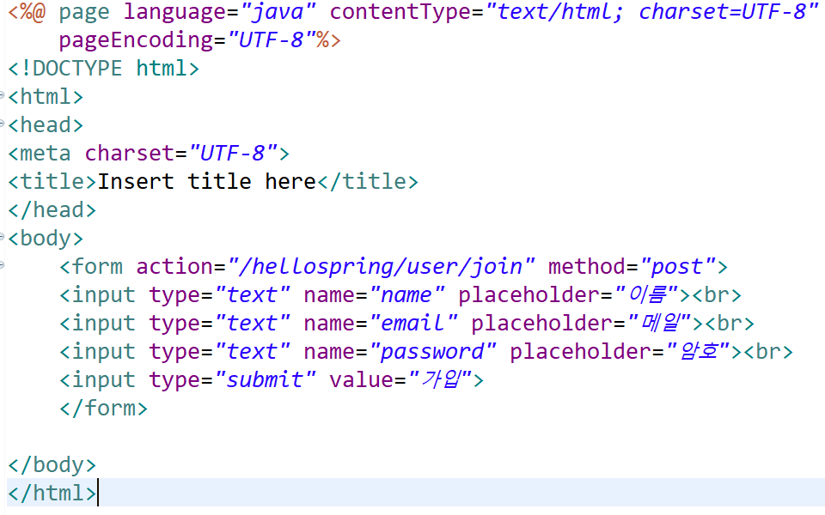Click the form action "/hellospring/user/join" value
This screenshot has width=825, height=515.
pos(382,267)
